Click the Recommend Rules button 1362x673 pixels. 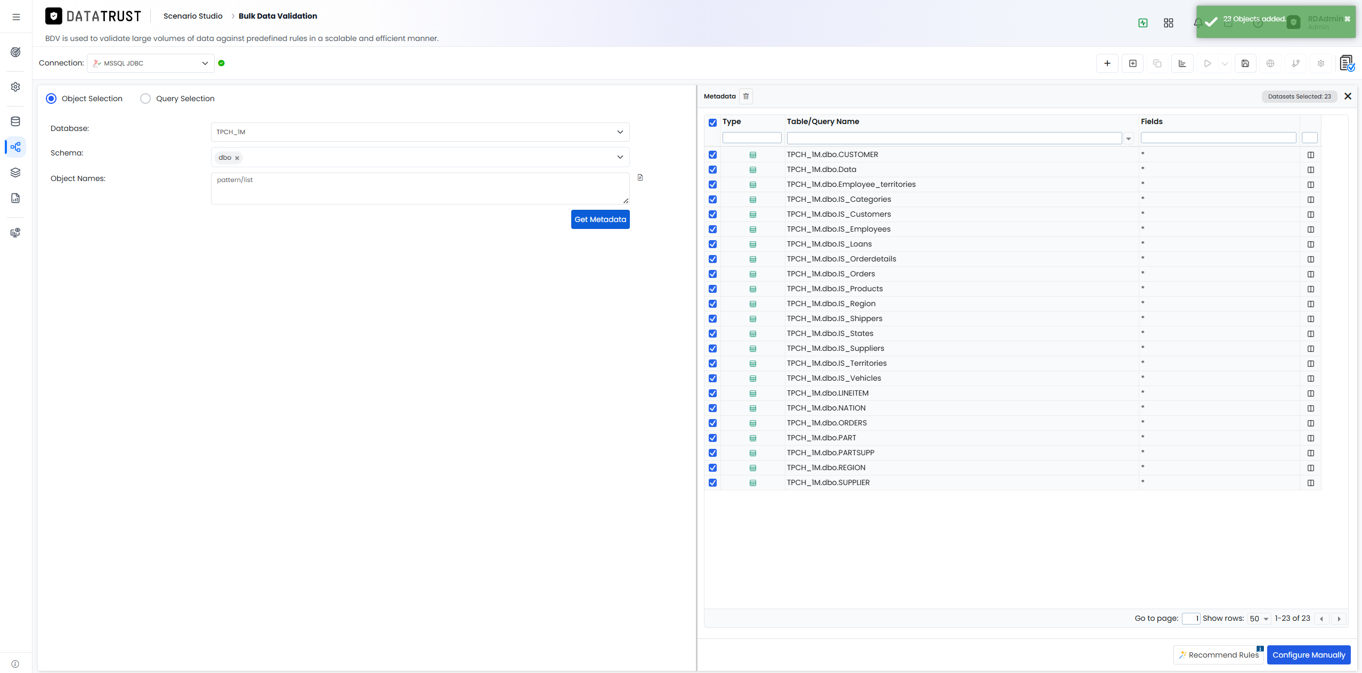coord(1219,655)
